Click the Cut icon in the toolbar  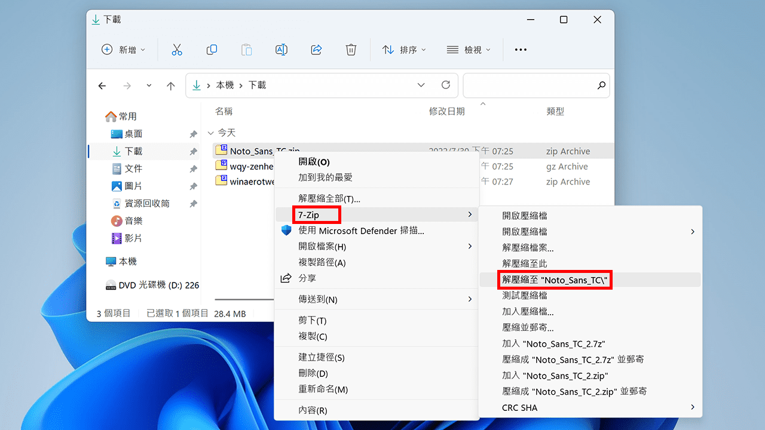[176, 50]
